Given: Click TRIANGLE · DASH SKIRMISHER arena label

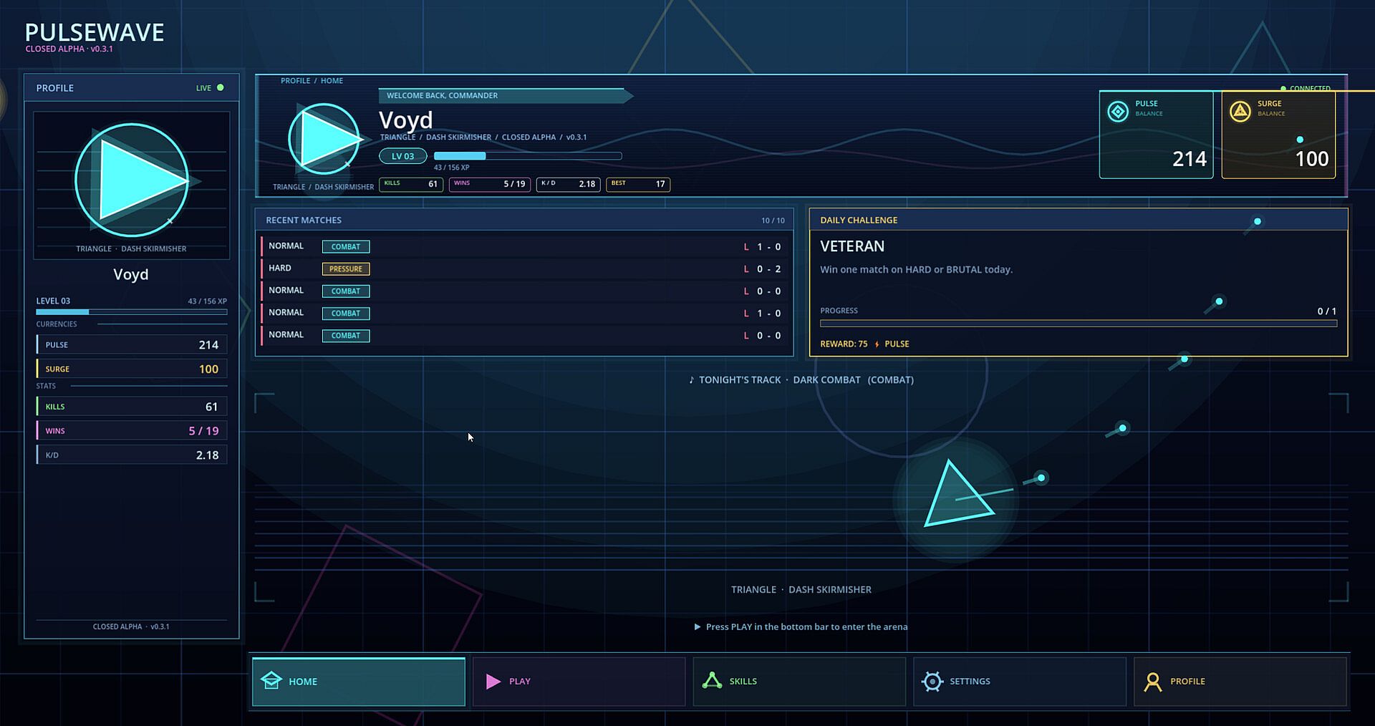Looking at the screenshot, I should pos(801,590).
